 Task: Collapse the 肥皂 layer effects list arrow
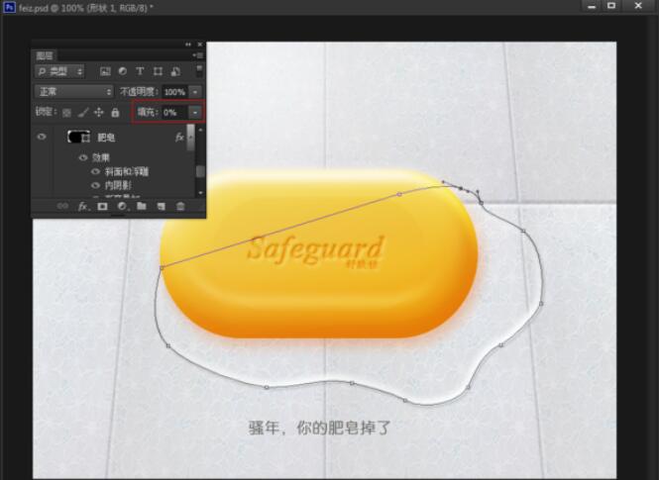(190, 138)
